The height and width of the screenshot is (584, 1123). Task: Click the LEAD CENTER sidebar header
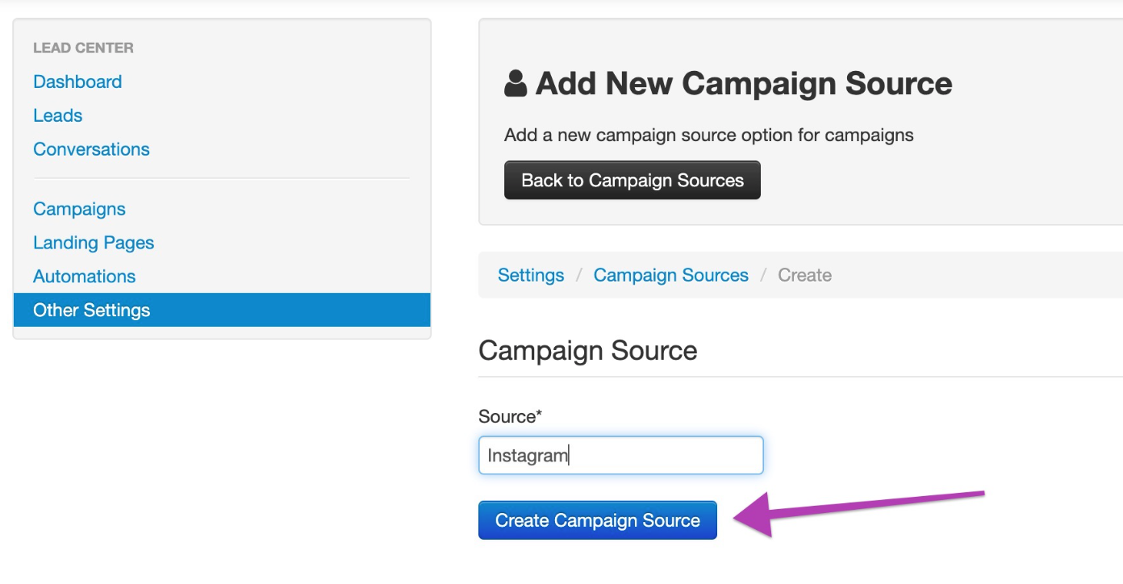[83, 48]
